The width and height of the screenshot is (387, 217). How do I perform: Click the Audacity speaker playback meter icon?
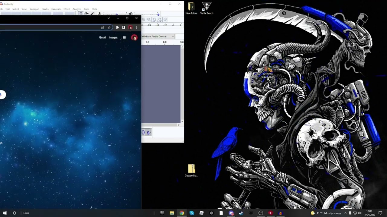click(x=130, y=14)
